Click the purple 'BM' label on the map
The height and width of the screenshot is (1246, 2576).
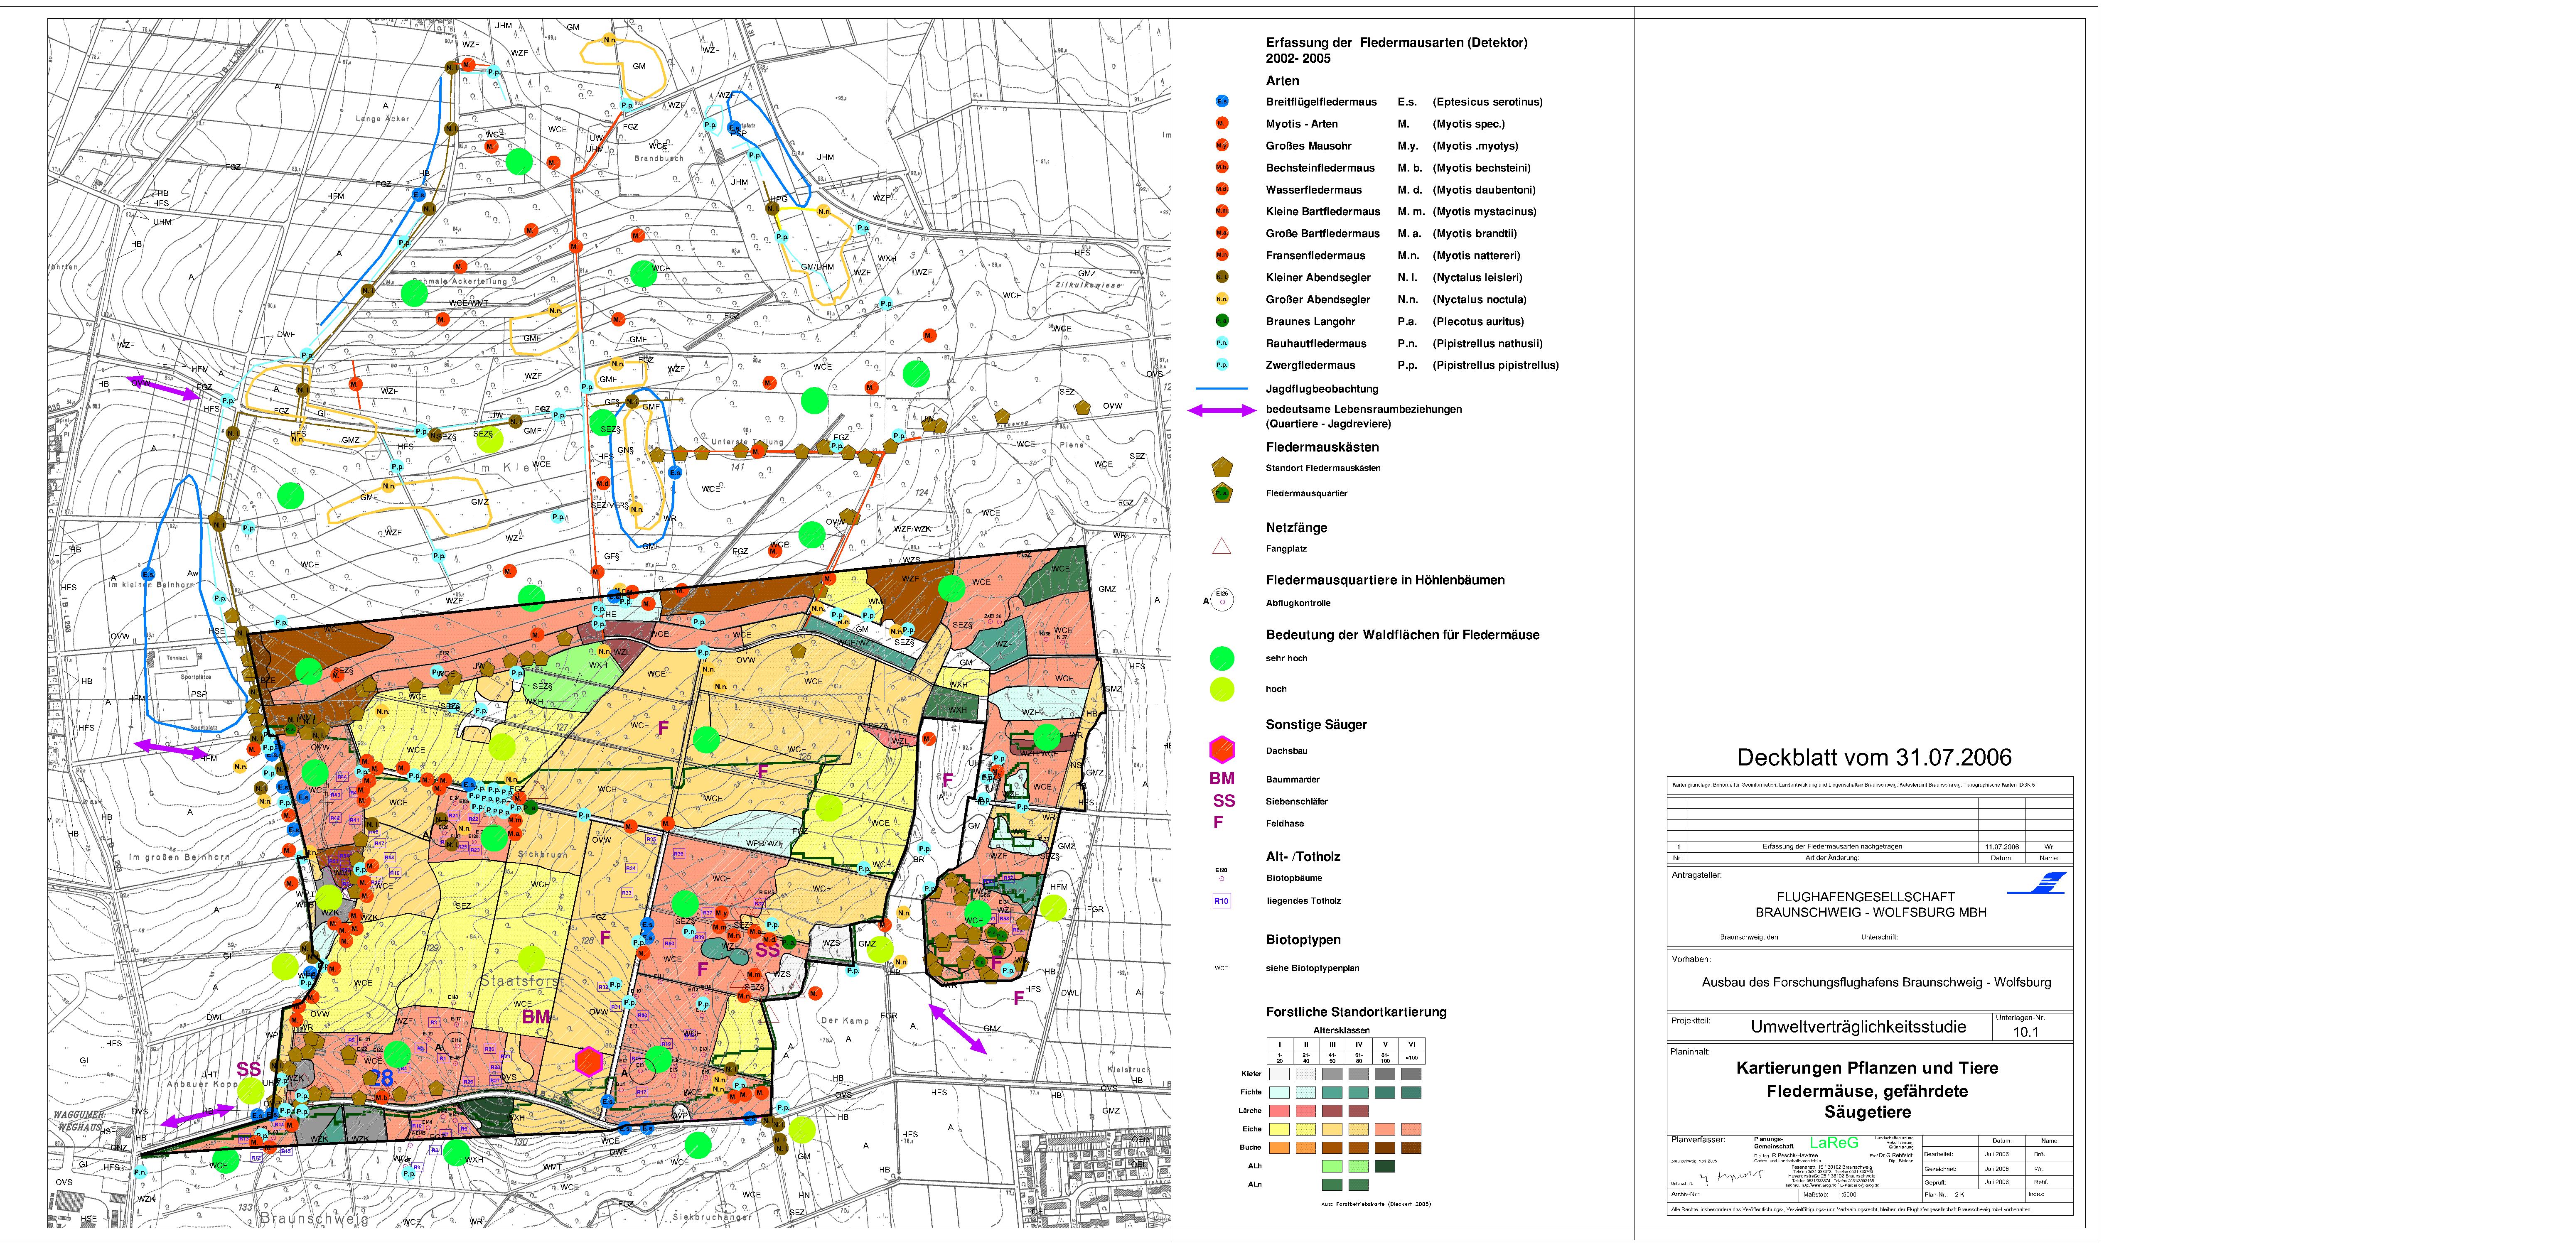pyautogui.click(x=536, y=1017)
